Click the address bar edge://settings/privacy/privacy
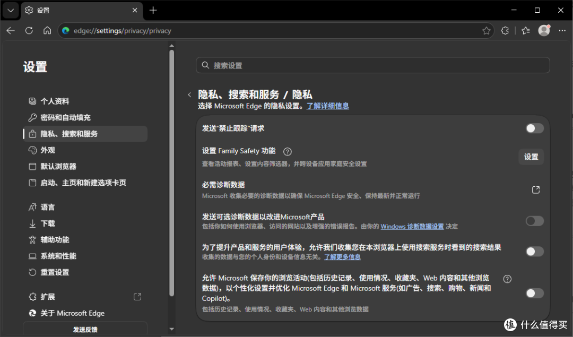Image resolution: width=573 pixels, height=337 pixels. pyautogui.click(x=275, y=31)
